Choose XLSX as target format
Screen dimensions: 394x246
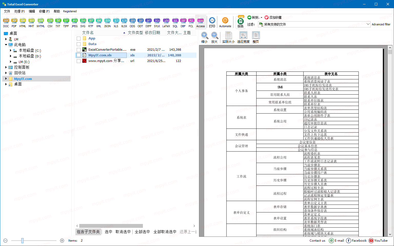(x=124, y=23)
